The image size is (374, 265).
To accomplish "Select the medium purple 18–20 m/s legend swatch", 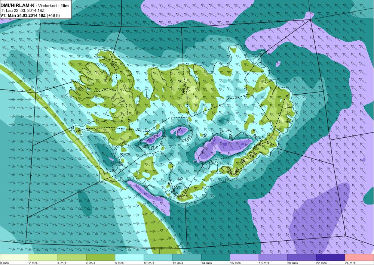I will pos(273,258).
